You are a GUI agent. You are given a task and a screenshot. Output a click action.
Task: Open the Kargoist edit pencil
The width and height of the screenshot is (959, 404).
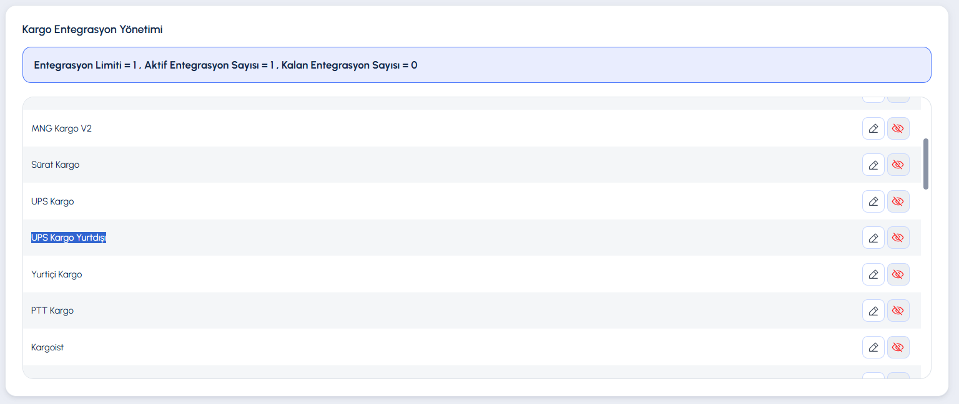(x=873, y=347)
